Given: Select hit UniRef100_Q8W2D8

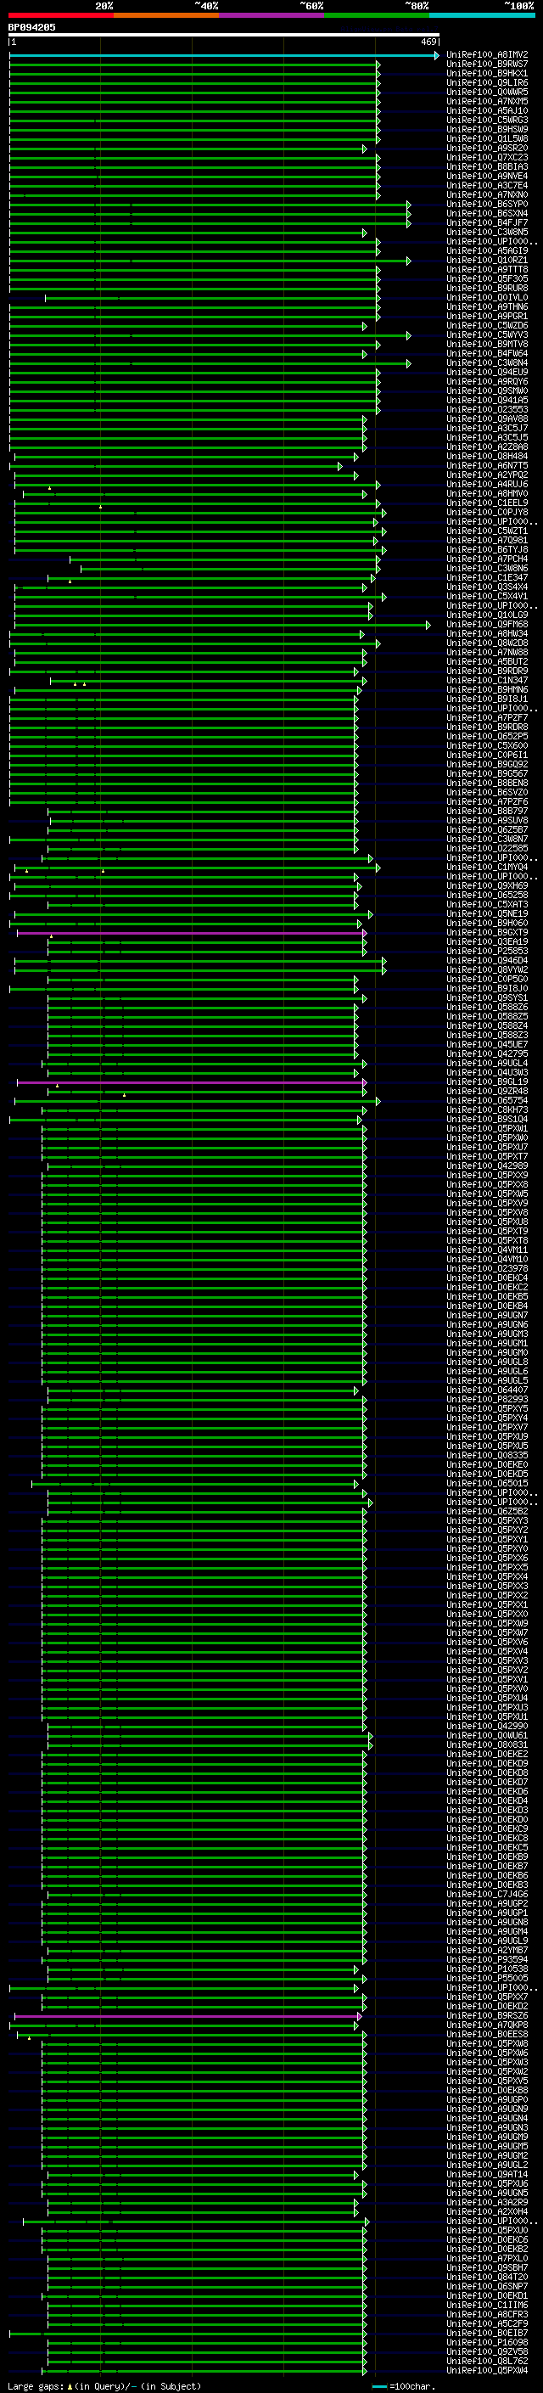Looking at the screenshot, I should (487, 643).
